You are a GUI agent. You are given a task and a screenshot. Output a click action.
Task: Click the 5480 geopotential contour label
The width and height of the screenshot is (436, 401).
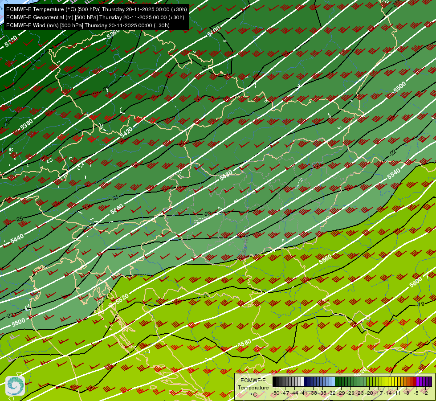point(226,176)
